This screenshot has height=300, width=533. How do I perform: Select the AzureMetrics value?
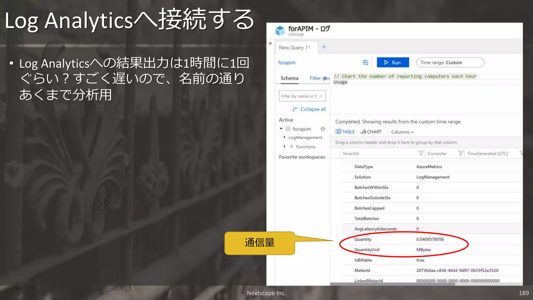[429, 167]
